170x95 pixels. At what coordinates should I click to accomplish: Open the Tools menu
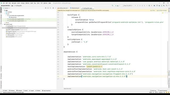click(x=38, y=3)
